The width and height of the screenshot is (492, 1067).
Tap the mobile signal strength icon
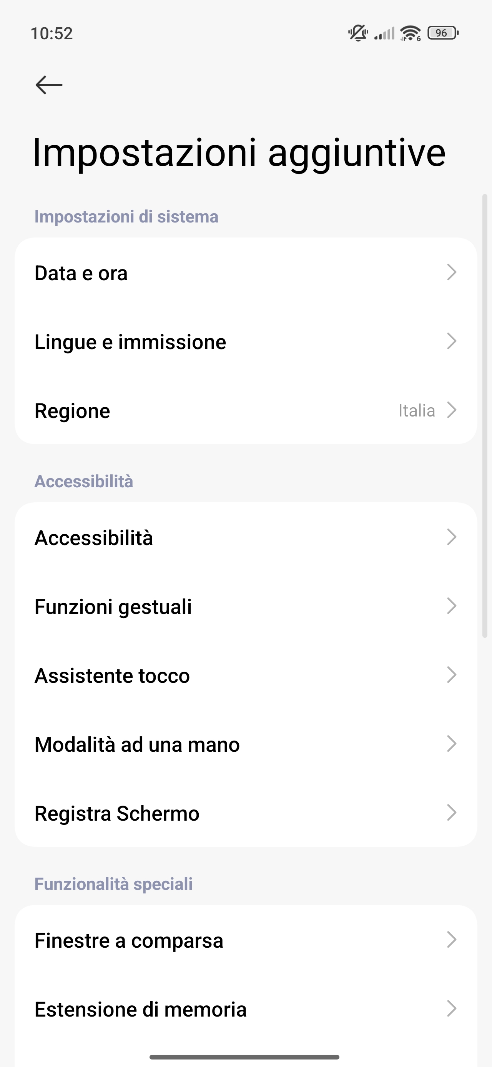(384, 33)
